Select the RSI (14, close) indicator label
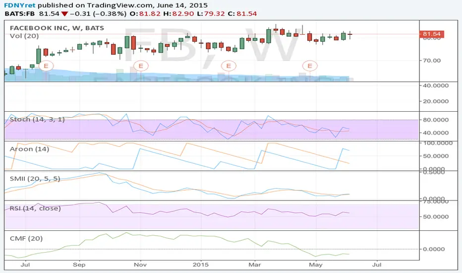The width and height of the screenshot is (462, 273). click(x=35, y=208)
